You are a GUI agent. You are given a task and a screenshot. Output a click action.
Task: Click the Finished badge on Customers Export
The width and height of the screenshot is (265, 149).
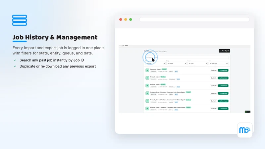coord(164,69)
